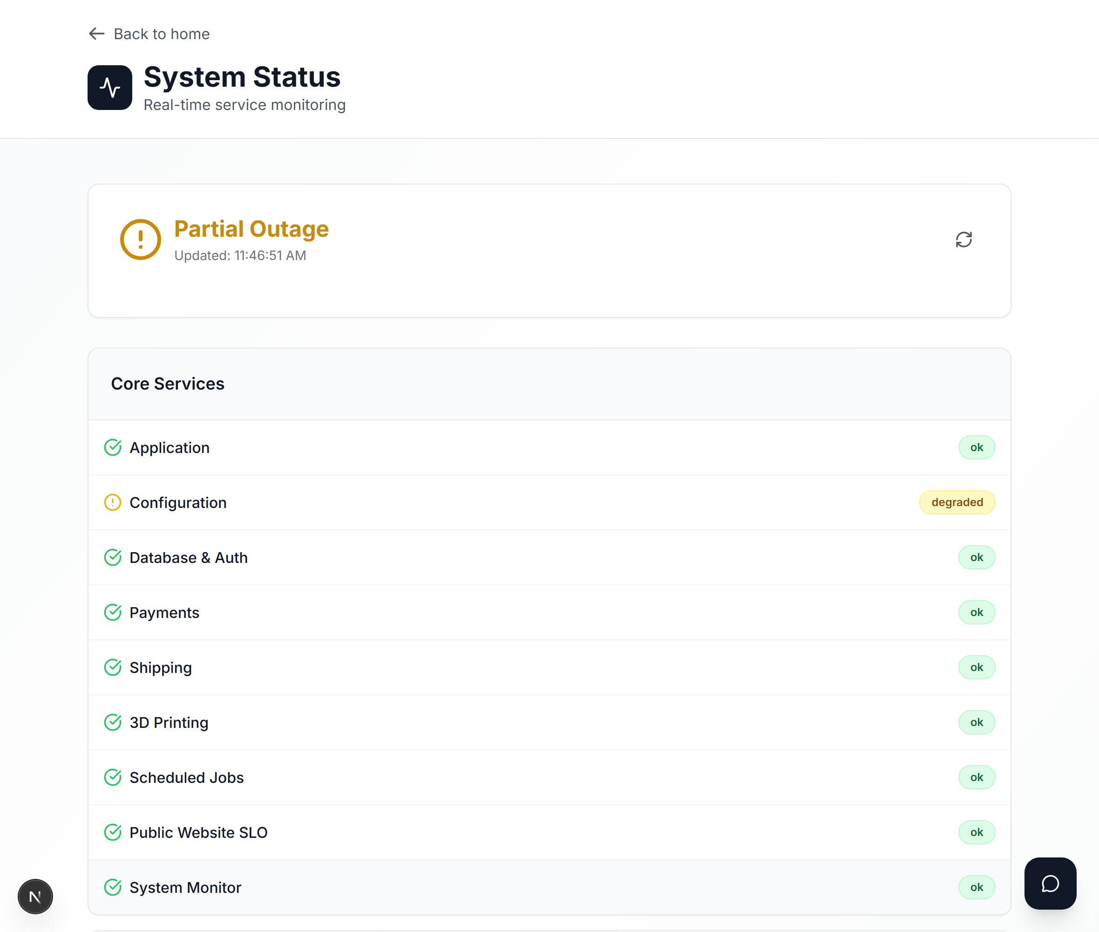The height and width of the screenshot is (932, 1099).
Task: Click the check icon next to Shipping
Action: point(113,667)
